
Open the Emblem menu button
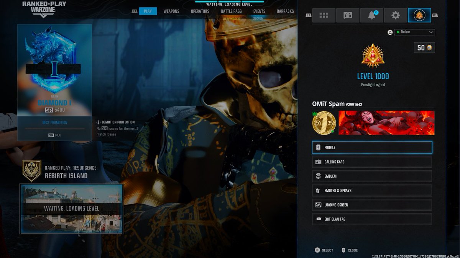tap(372, 176)
